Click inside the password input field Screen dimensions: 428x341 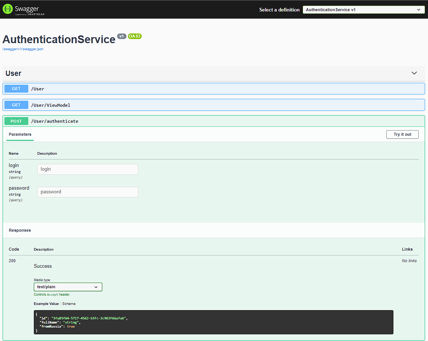(87, 192)
